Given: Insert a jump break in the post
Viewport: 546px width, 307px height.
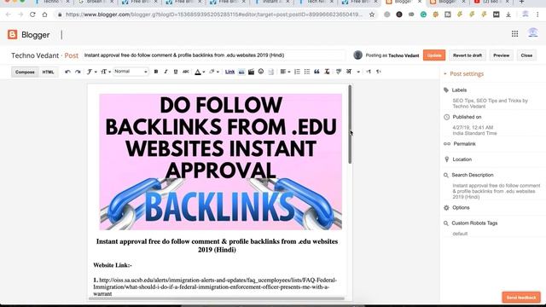Looking at the screenshot, I should pyautogui.click(x=271, y=72).
